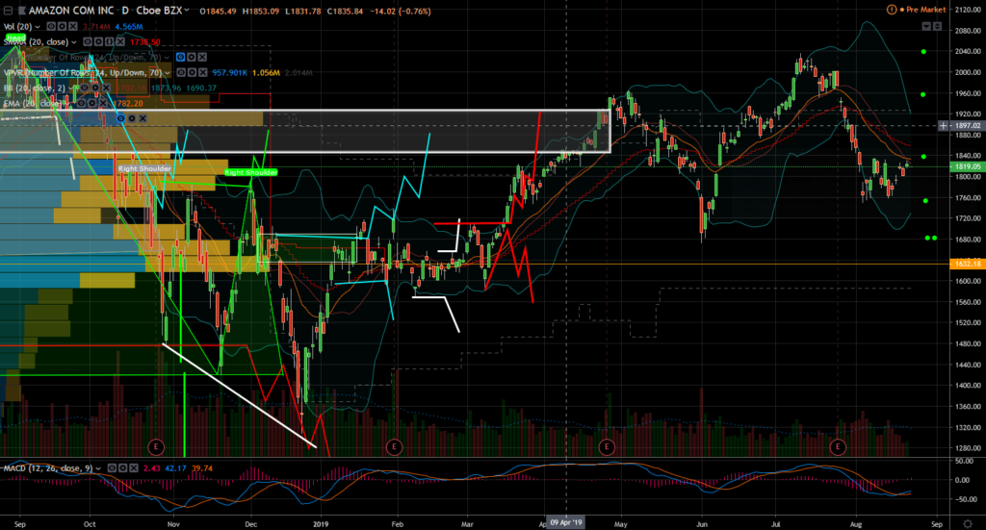Toggle visibility eye for EMA (20, close)
986x530 pixels.
[81, 103]
